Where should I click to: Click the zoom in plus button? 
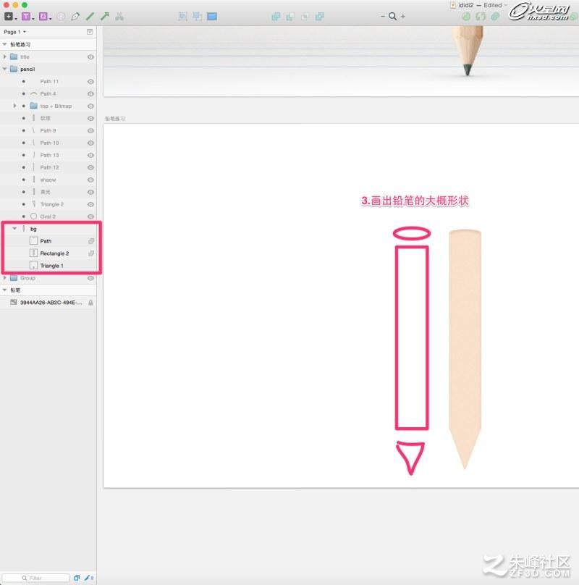(403, 17)
